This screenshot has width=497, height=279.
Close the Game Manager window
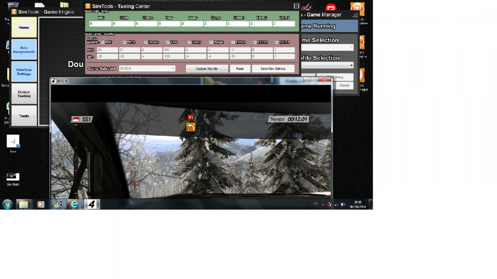(355, 15)
